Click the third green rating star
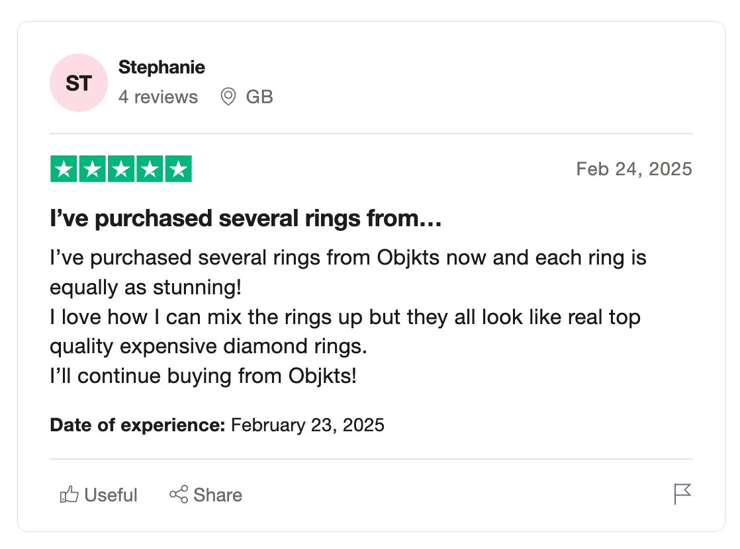740x549 pixels. point(121,169)
